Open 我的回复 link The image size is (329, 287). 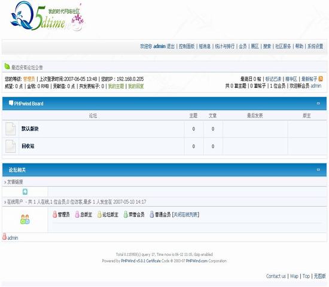136,86
